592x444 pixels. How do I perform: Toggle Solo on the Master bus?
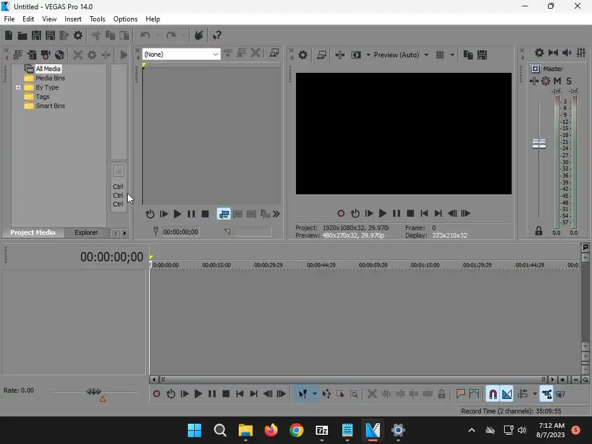tap(569, 81)
